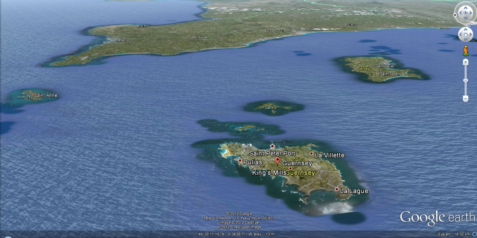Select the Saint Anne label on Alderney
This screenshot has width=477, height=238.
click(45, 95)
